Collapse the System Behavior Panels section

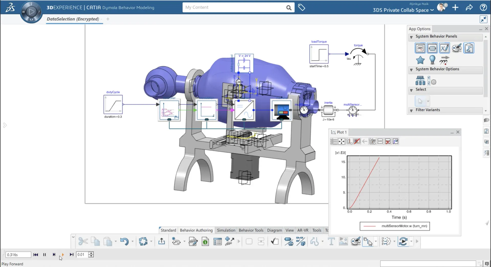click(411, 37)
